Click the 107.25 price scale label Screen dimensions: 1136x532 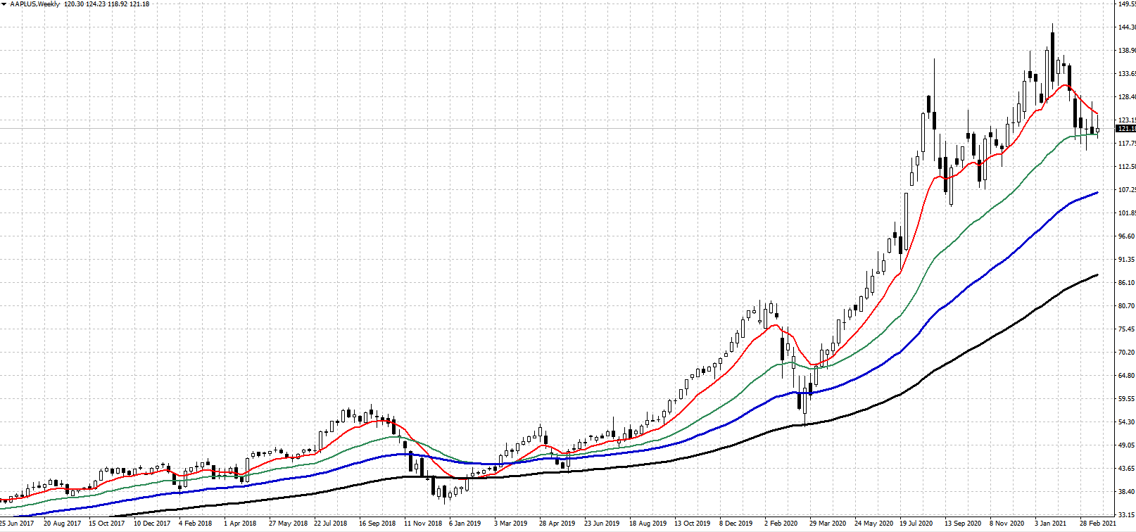1126,190
